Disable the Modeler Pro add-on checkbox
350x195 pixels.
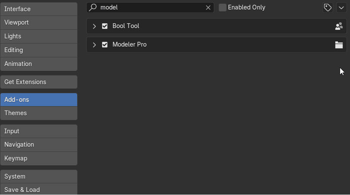[x=105, y=45]
